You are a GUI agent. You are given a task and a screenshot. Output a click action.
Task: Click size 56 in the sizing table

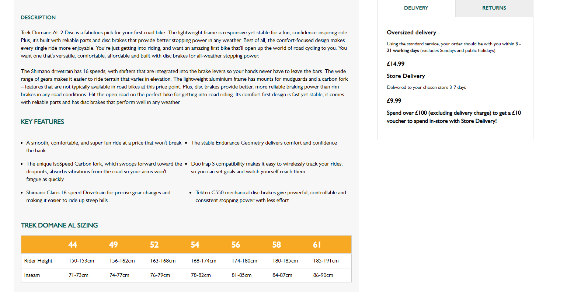(236, 245)
